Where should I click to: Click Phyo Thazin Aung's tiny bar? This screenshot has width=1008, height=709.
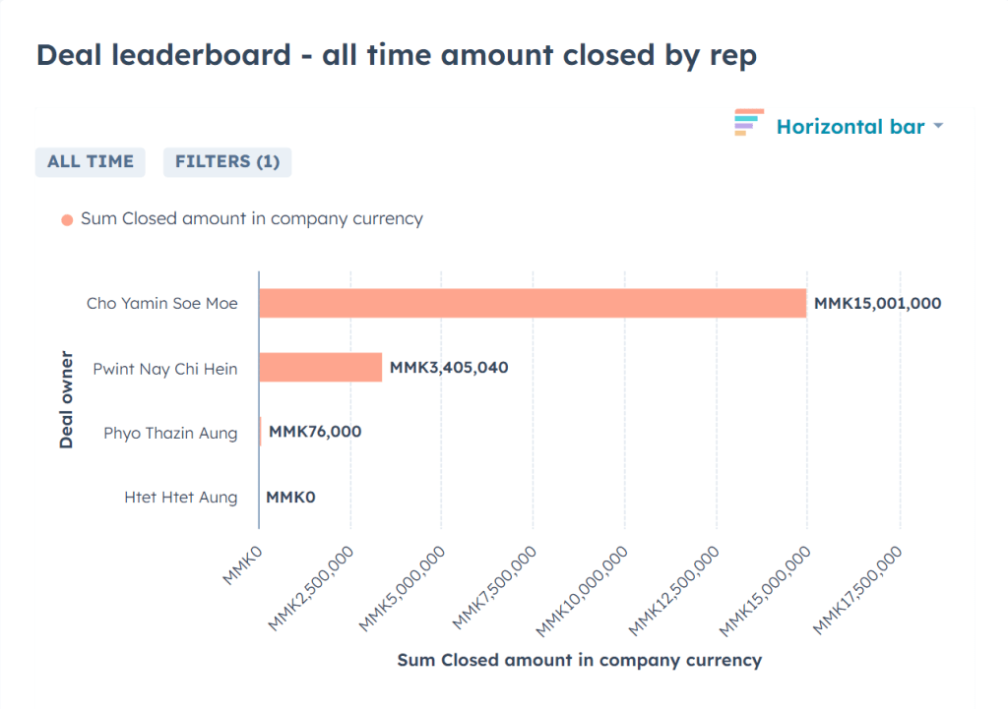point(260,432)
